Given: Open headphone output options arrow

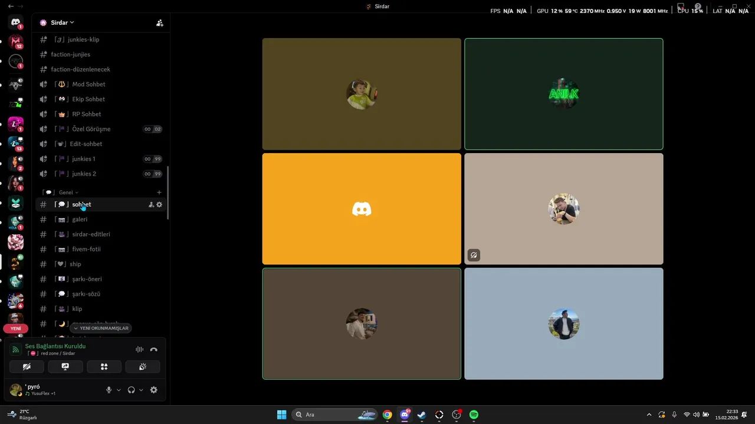Looking at the screenshot, I should click(141, 390).
